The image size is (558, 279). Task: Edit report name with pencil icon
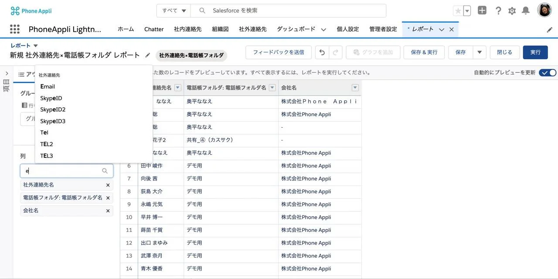(x=148, y=55)
